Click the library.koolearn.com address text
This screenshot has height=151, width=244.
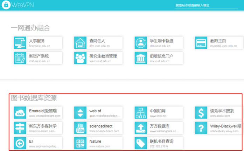click(42, 131)
